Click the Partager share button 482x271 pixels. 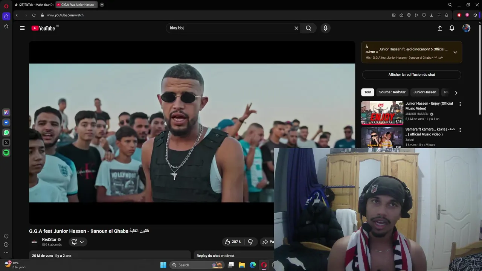[268, 242]
